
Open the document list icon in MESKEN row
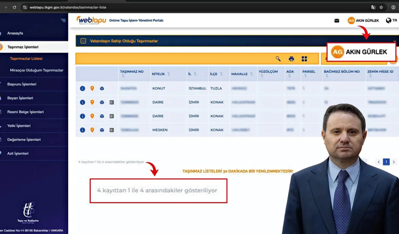[112, 130]
